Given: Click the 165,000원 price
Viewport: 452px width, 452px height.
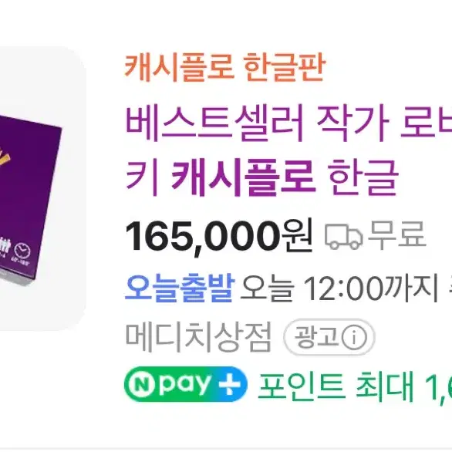Looking at the screenshot, I should coord(219,237).
